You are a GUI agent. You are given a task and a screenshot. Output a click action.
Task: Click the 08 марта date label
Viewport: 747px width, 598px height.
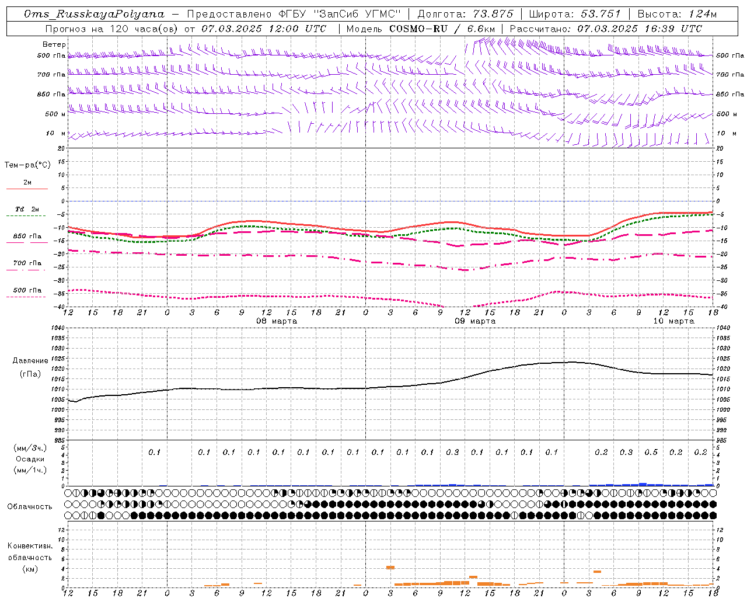(x=277, y=321)
